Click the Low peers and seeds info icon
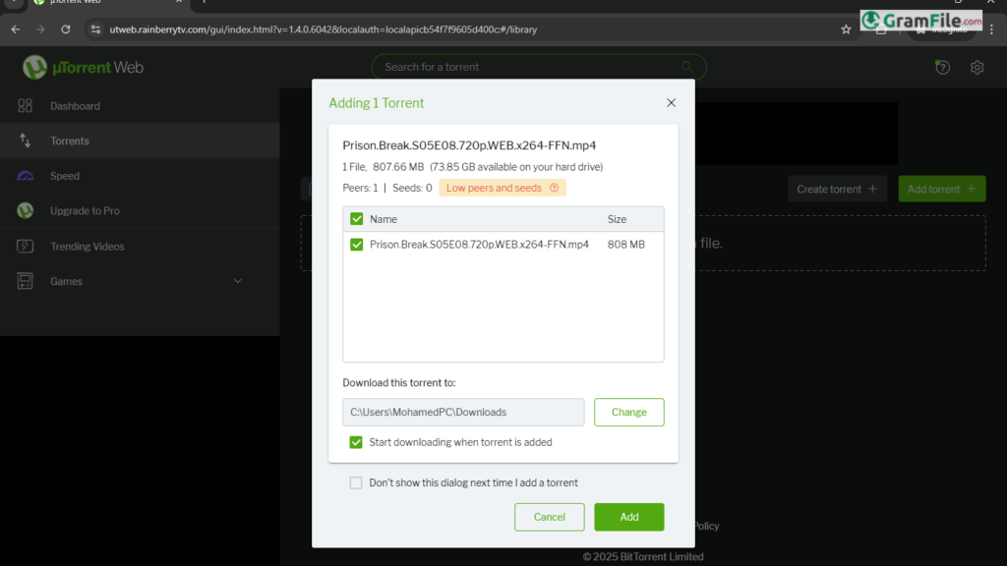 pos(554,188)
